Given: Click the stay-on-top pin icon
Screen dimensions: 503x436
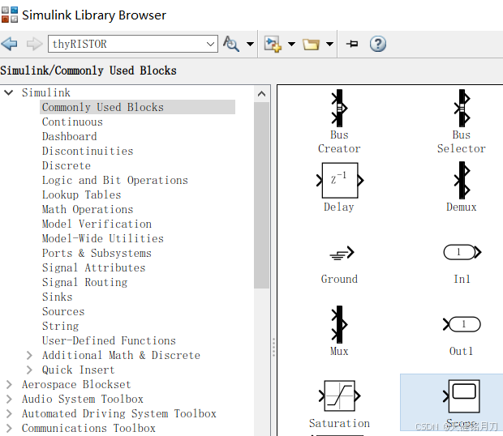Looking at the screenshot, I should point(352,44).
